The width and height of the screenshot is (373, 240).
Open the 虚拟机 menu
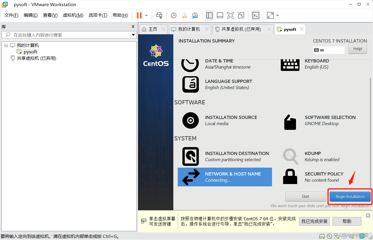tap(73, 15)
